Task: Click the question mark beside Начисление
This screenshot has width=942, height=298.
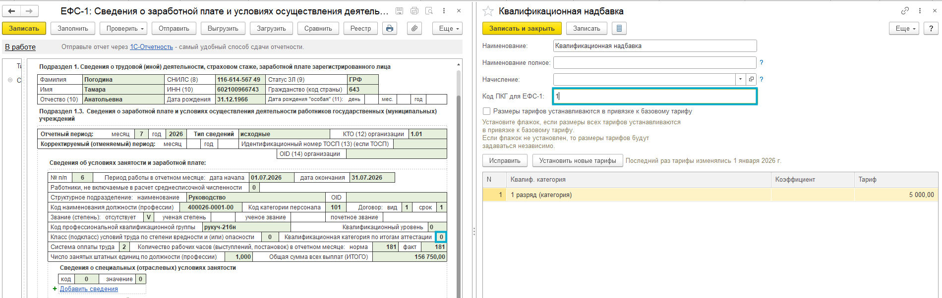Action: [762, 79]
